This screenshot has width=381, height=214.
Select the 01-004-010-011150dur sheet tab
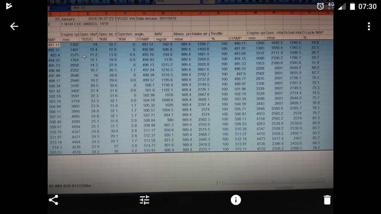70,185
